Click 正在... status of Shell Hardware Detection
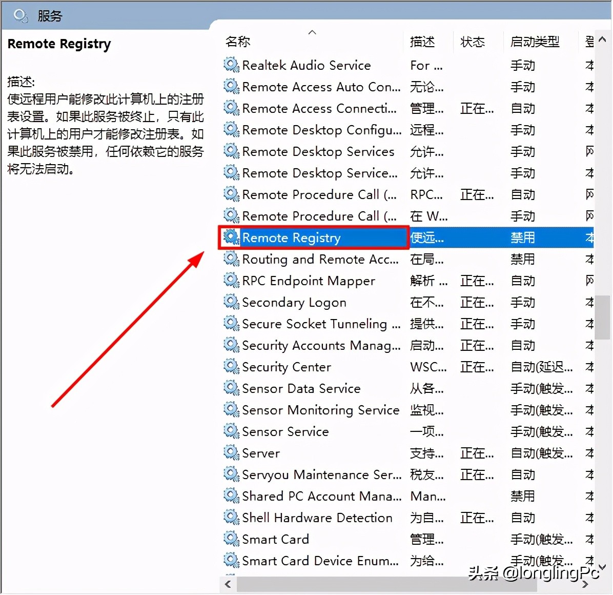The image size is (613, 595). point(477,518)
